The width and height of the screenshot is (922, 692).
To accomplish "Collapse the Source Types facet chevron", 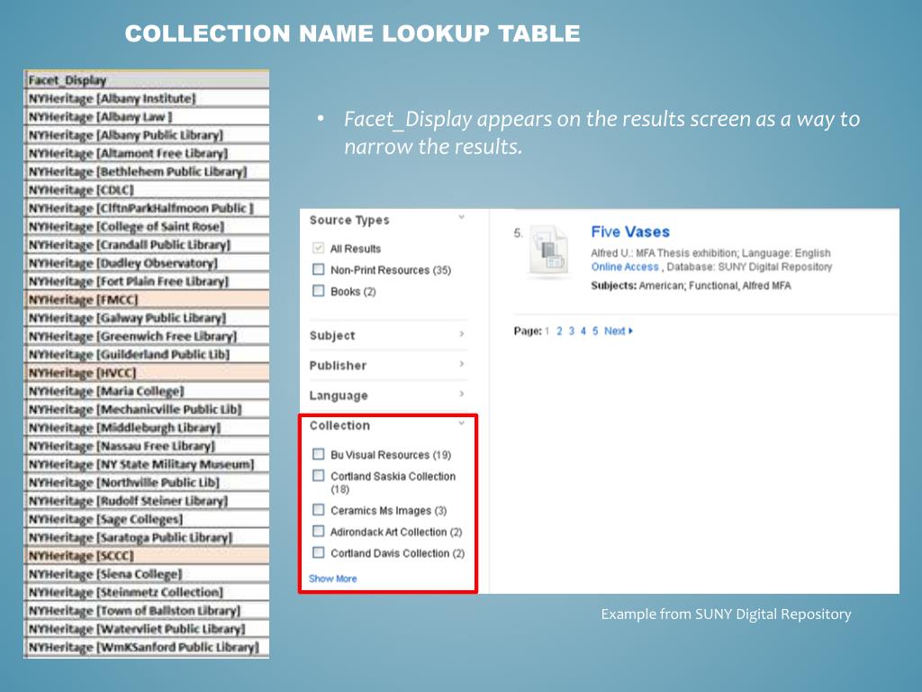I will click(x=462, y=217).
